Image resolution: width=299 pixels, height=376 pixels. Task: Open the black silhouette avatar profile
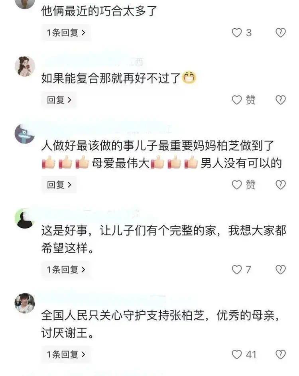click(25, 218)
